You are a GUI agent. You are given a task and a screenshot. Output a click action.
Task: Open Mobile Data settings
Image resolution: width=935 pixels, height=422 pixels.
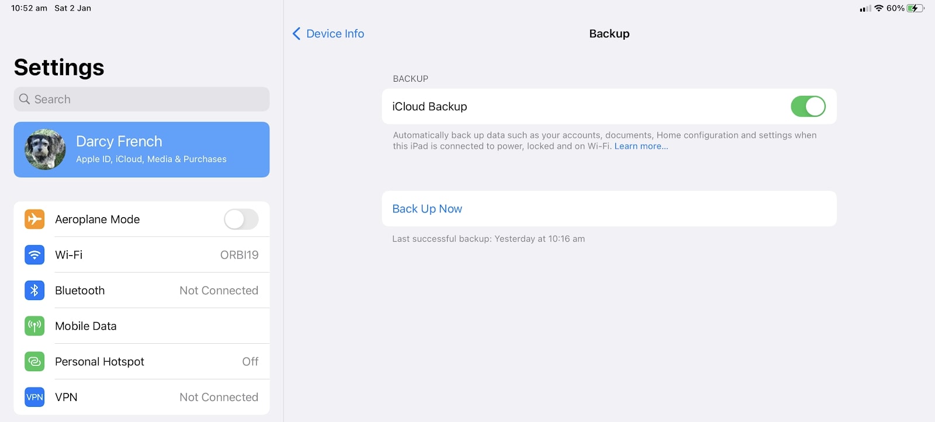click(x=141, y=326)
